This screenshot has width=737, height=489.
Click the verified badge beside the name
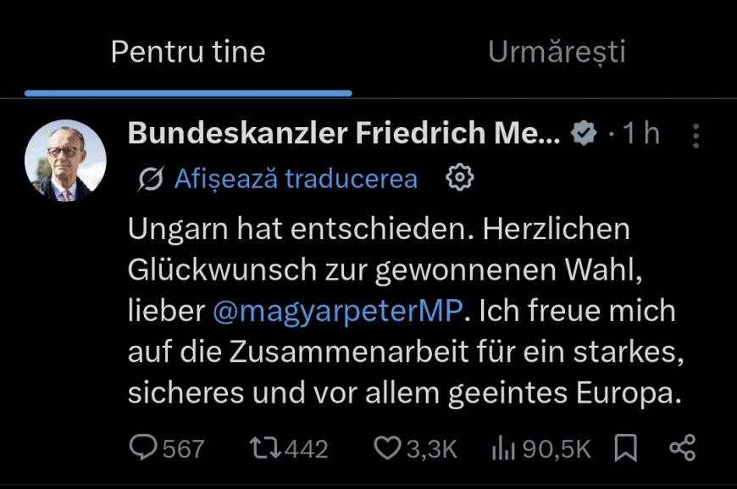[583, 133]
